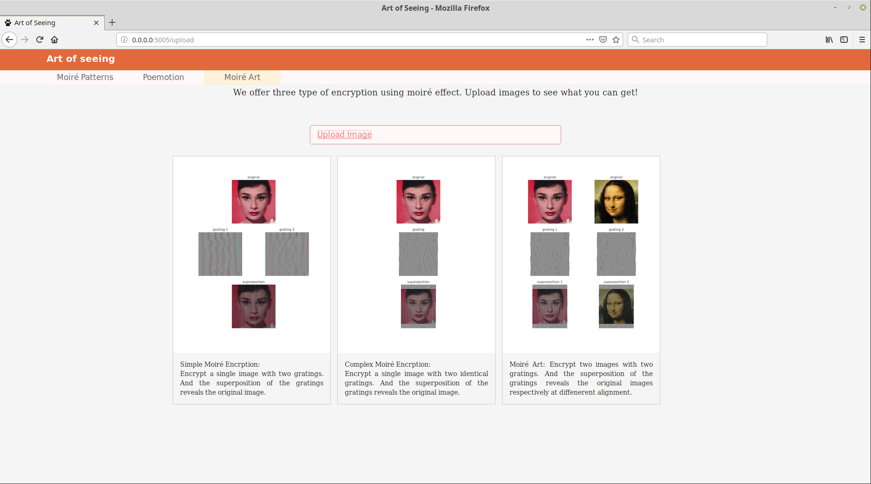Open the Simple Moiré Encryption example image
Viewport: 871px width, 484px height.
point(252,254)
